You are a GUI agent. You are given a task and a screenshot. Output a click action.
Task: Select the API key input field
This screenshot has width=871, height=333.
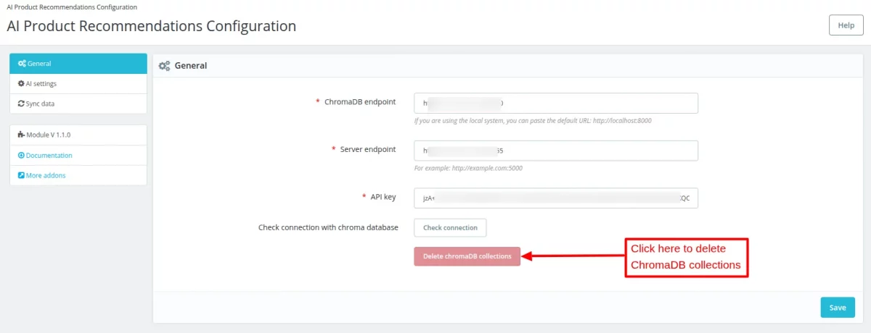[x=556, y=198]
